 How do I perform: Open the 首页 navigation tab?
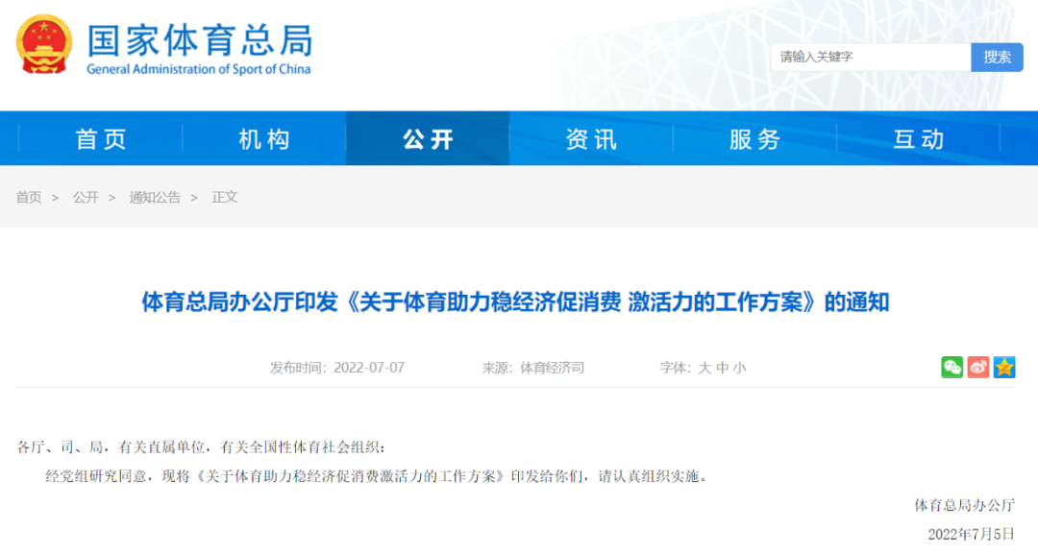click(101, 139)
